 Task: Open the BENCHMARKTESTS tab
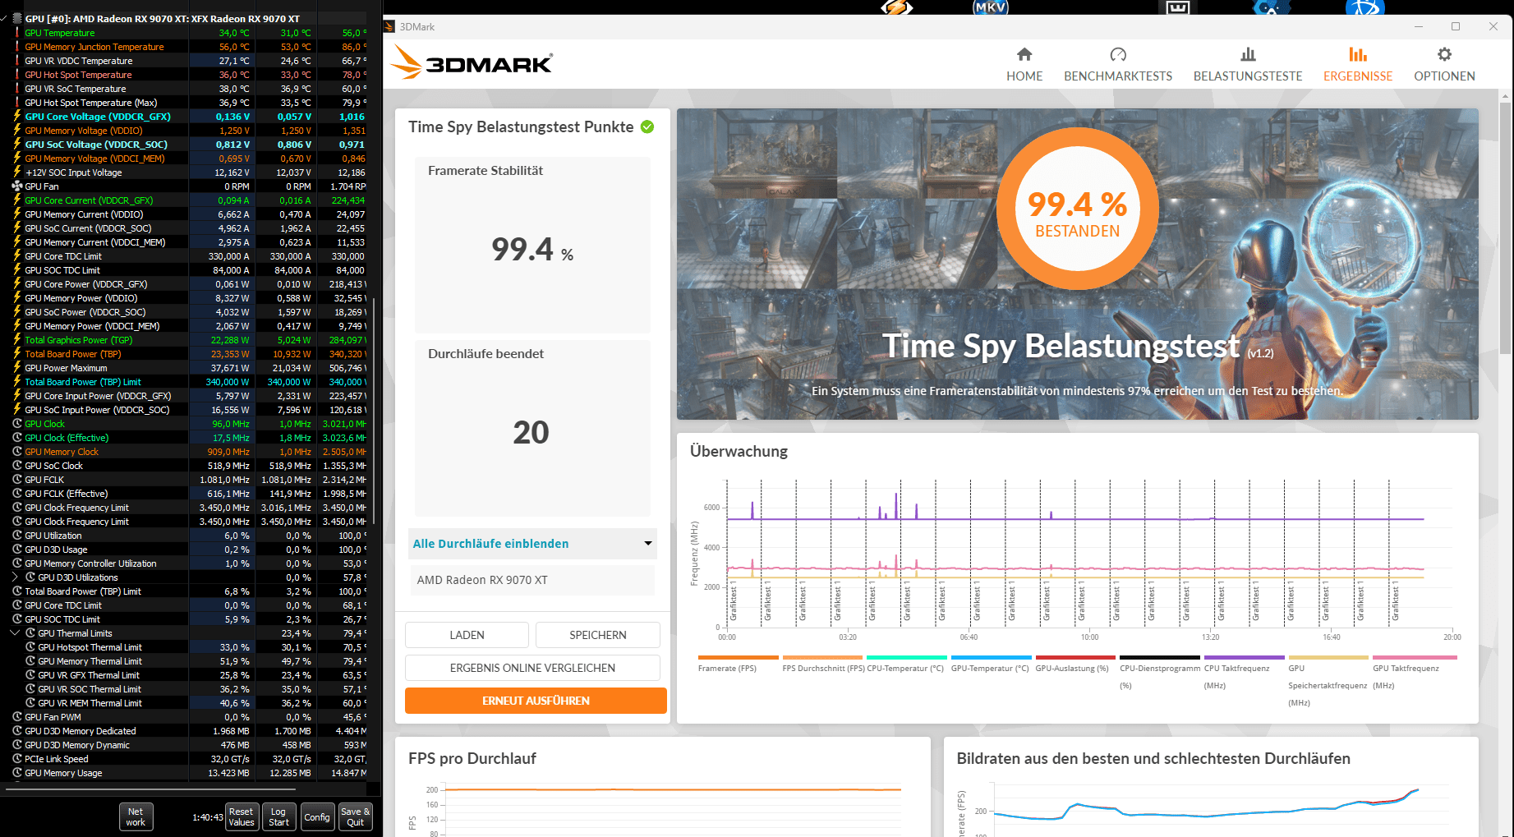pos(1118,76)
